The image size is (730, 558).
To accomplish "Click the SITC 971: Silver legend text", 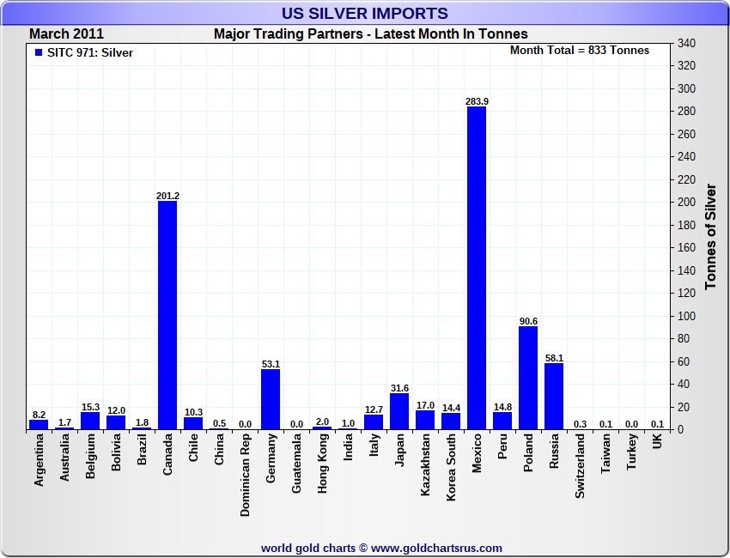I will coord(90,52).
